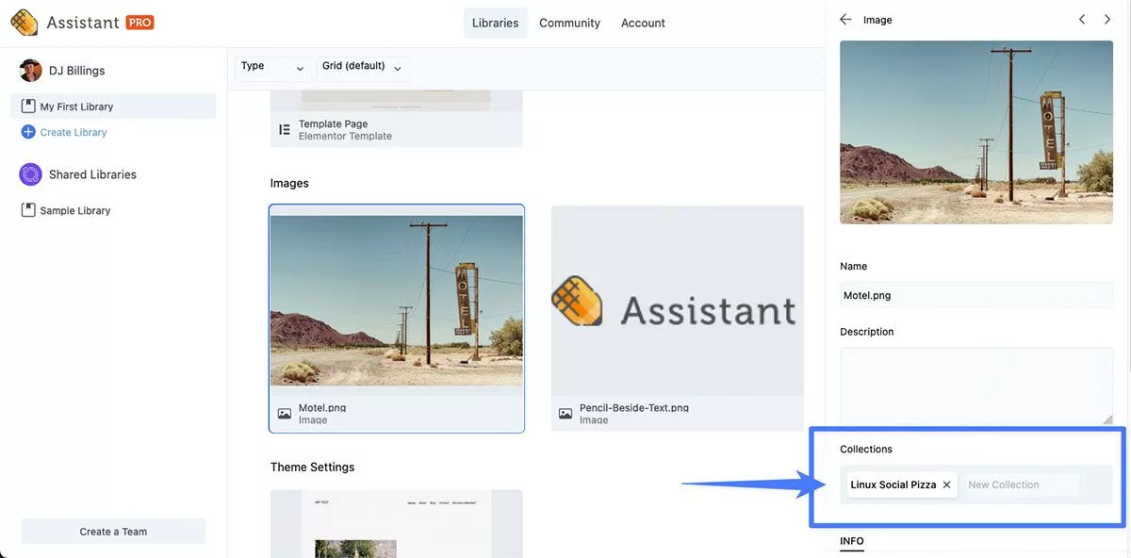Open the Community tab

point(569,23)
